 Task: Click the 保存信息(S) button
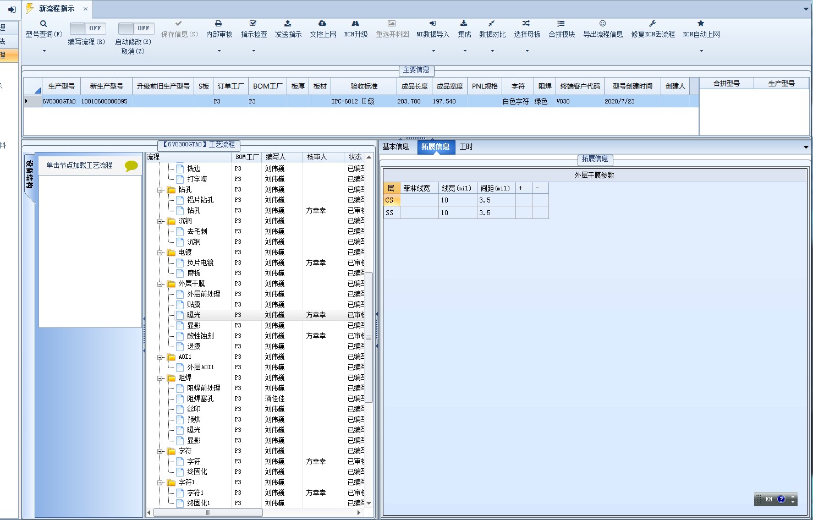(x=179, y=30)
